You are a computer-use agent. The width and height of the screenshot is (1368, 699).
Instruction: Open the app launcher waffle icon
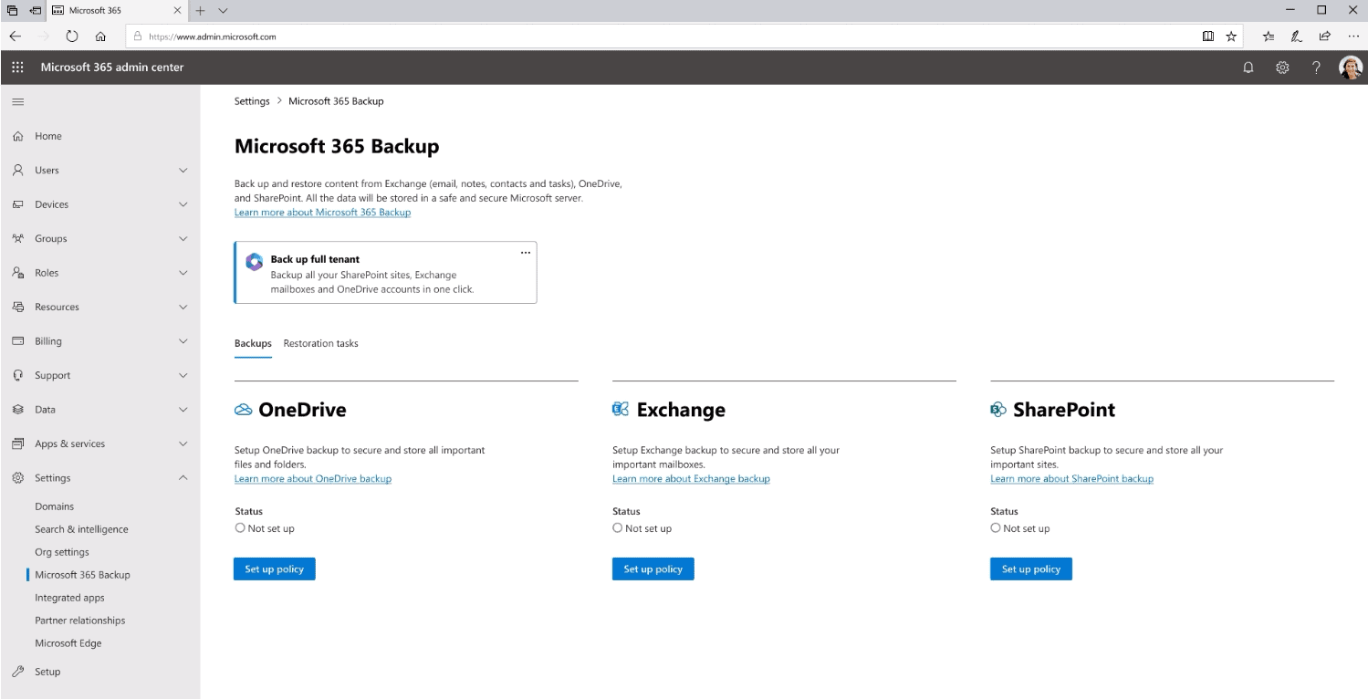coord(17,68)
